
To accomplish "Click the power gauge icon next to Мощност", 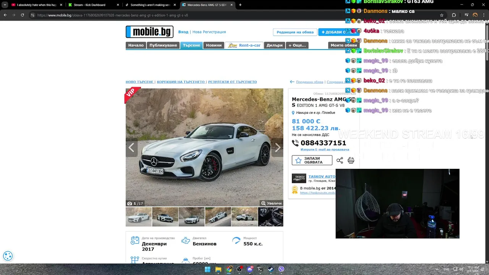I will [236, 241].
